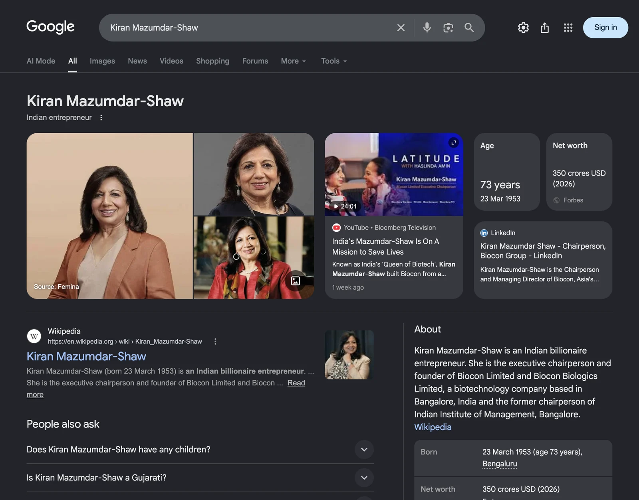Click the '23 Mar 1953' birth date
Screen dimensions: 639x500
(x=500, y=199)
